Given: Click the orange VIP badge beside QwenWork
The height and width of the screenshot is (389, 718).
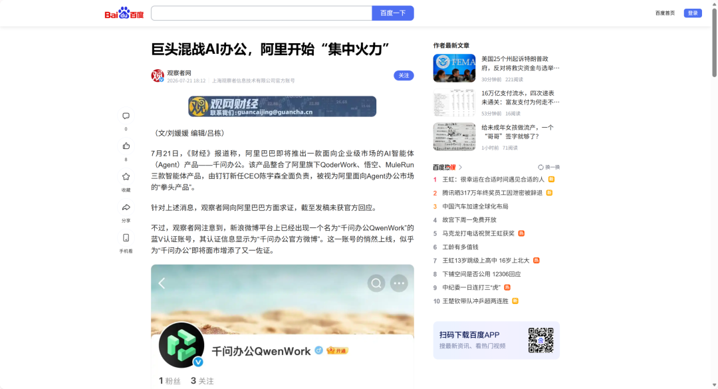Looking at the screenshot, I should [x=337, y=350].
